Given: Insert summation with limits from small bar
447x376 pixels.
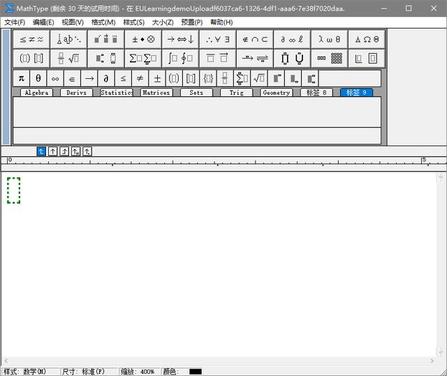Looking at the screenshot, I should click(x=242, y=78).
